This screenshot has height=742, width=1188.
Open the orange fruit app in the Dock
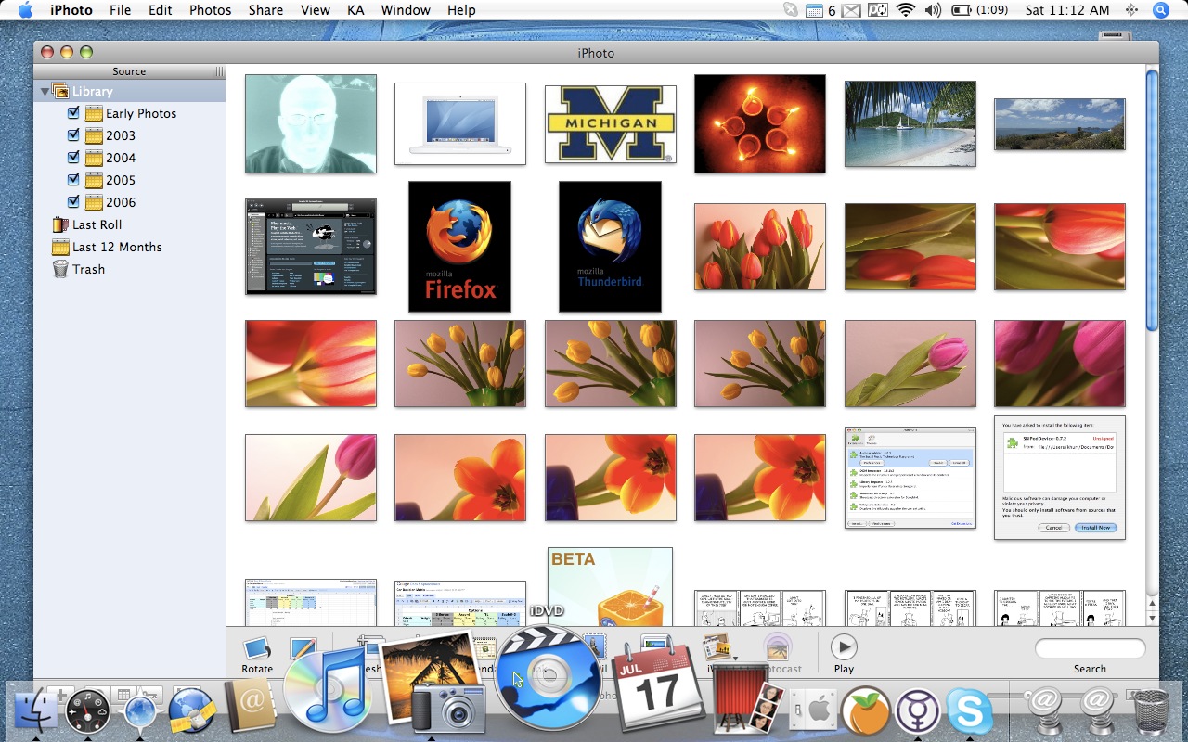point(866,710)
